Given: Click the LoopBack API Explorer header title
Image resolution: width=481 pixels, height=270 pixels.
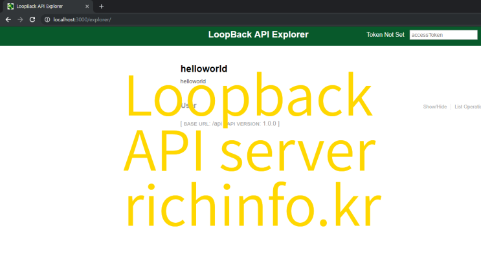Looking at the screenshot, I should click(x=258, y=35).
